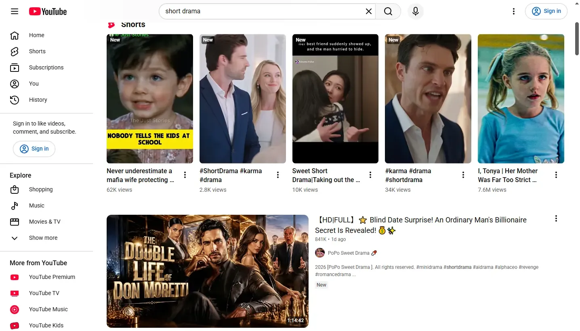
Task: Open the Blind Date Surprise video title
Action: point(421,225)
